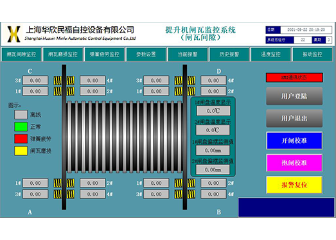Screen dimensions: 336x240
Task: Click the 用户登陆 button
Action: pos(294,96)
